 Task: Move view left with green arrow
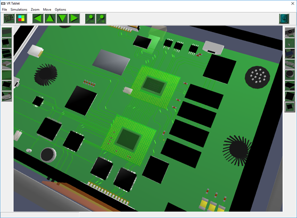click(x=38, y=19)
